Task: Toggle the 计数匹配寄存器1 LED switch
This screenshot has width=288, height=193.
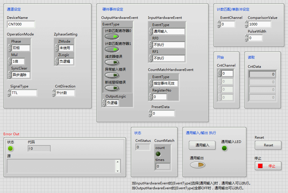Action: 112,49
